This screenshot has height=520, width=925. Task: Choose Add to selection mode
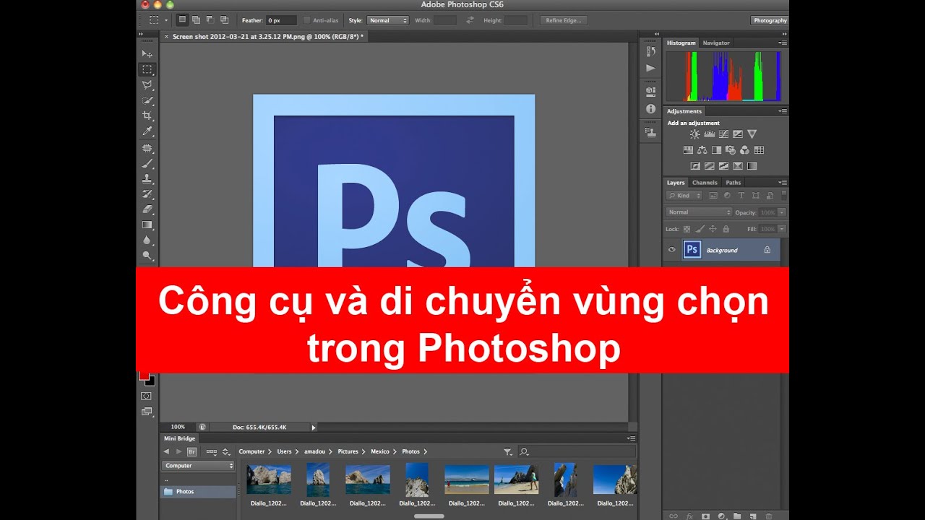196,20
